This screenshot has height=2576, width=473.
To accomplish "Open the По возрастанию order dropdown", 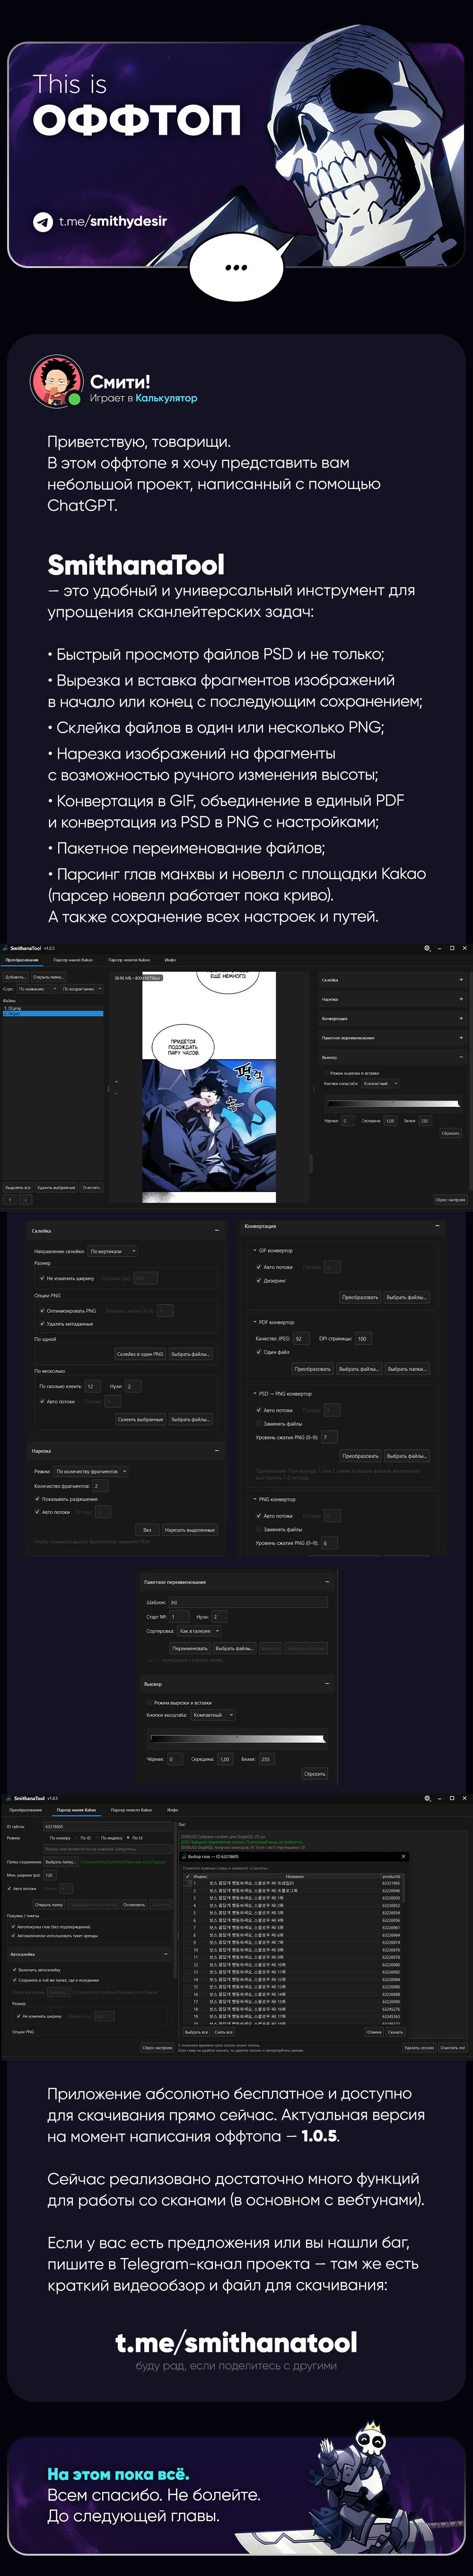I will [82, 989].
